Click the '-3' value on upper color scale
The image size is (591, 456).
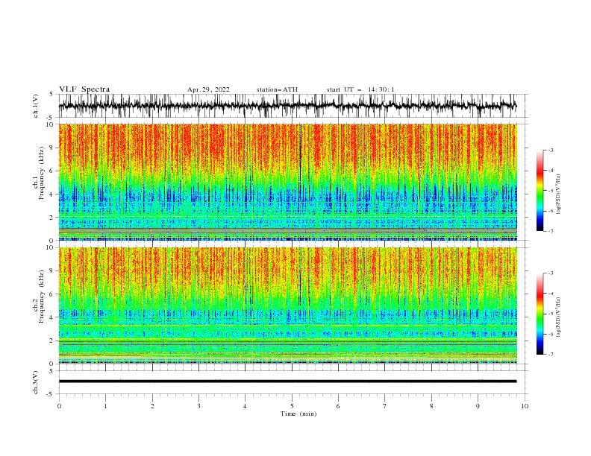tap(550, 150)
